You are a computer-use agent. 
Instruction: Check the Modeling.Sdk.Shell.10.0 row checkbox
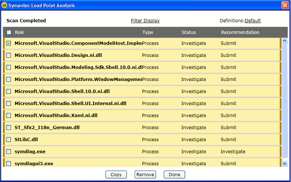coord(9,67)
